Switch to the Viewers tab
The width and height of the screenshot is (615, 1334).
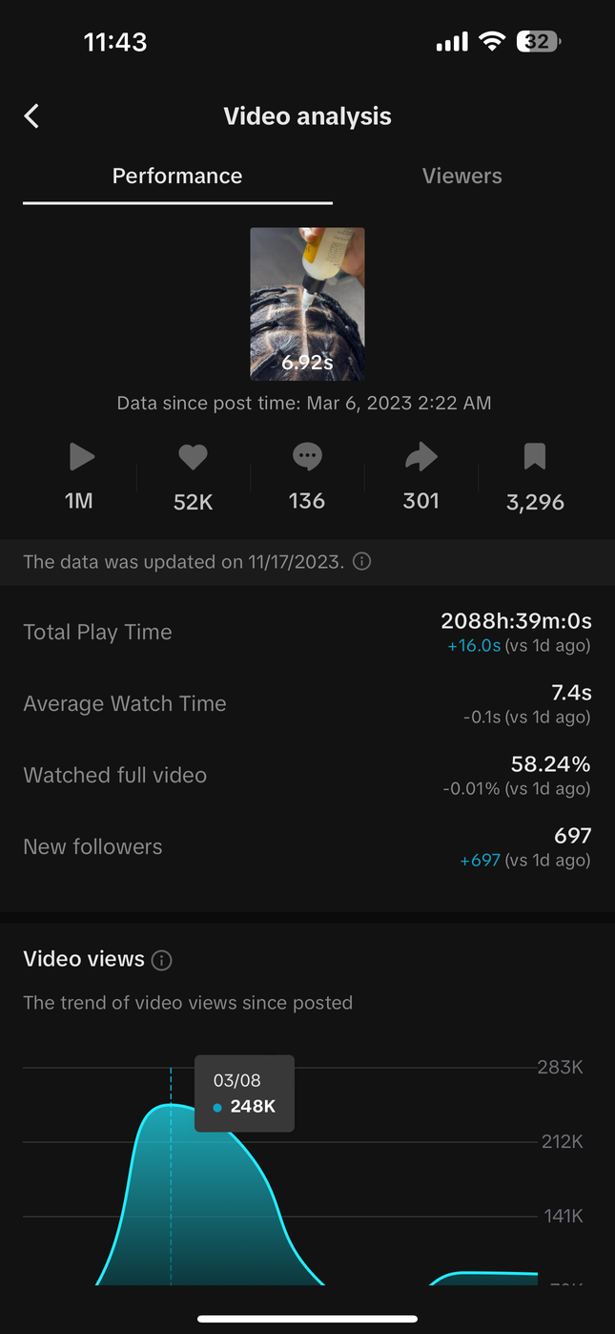461,176
